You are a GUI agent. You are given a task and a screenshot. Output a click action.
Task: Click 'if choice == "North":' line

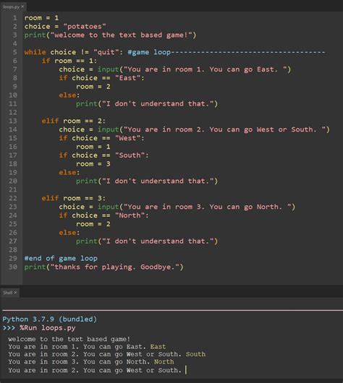pos(103,215)
